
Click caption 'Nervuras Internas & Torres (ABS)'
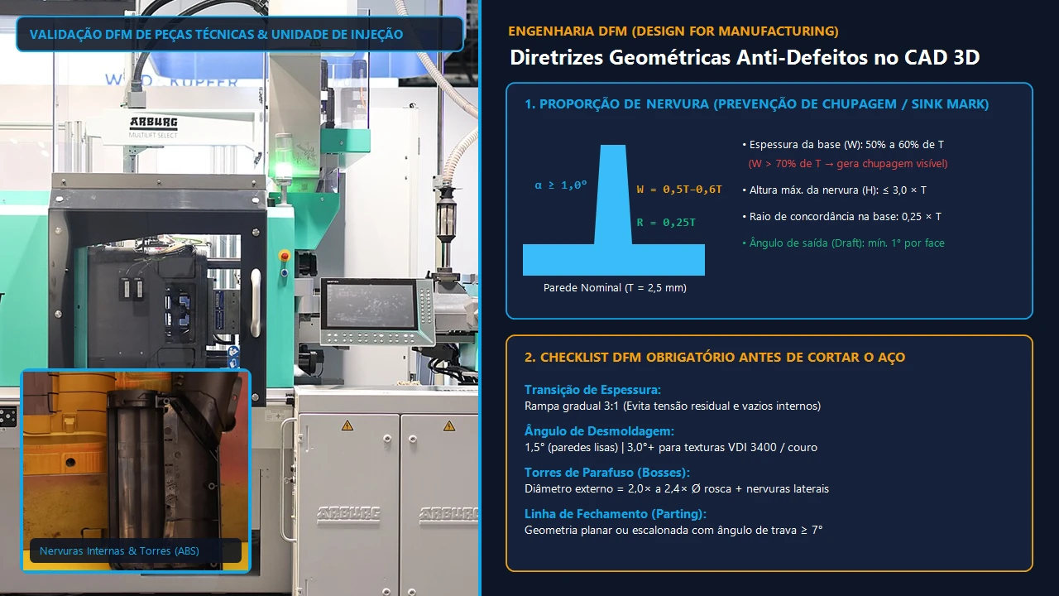click(119, 550)
